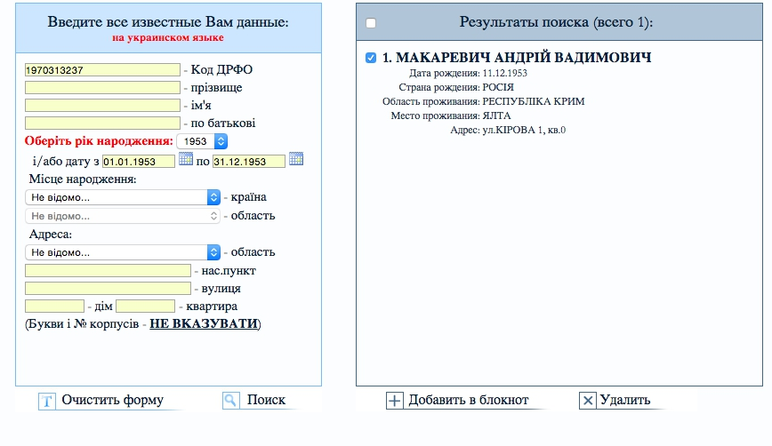Toggle the select-all results checkbox
This screenshot has height=446, width=772.
371,23
